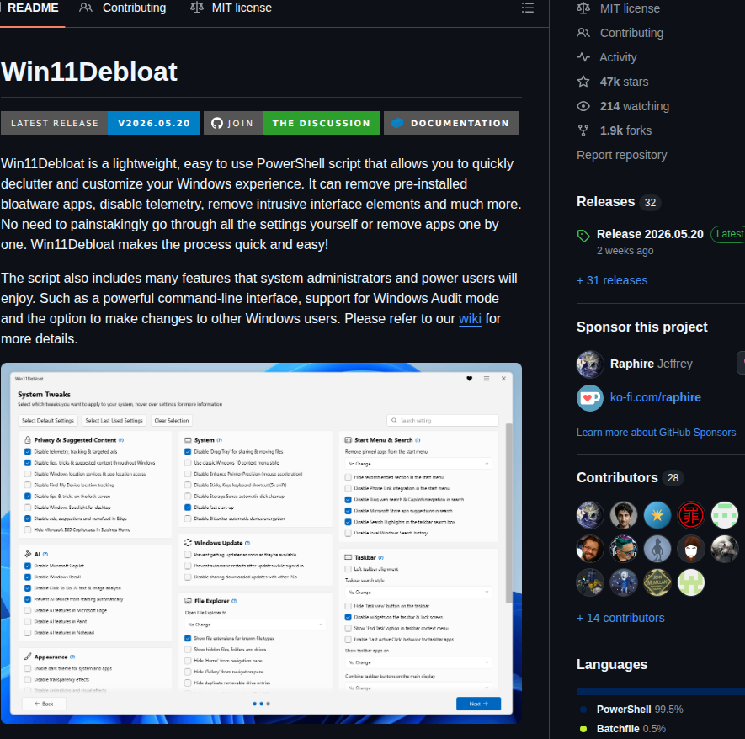The height and width of the screenshot is (739, 745).
Task: Switch to the MIT license tab
Action: [231, 8]
